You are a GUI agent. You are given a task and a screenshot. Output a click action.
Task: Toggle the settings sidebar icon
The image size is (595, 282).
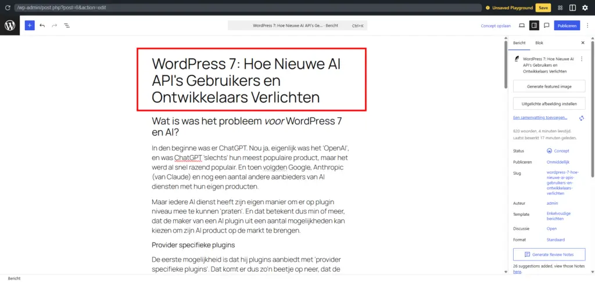click(535, 26)
